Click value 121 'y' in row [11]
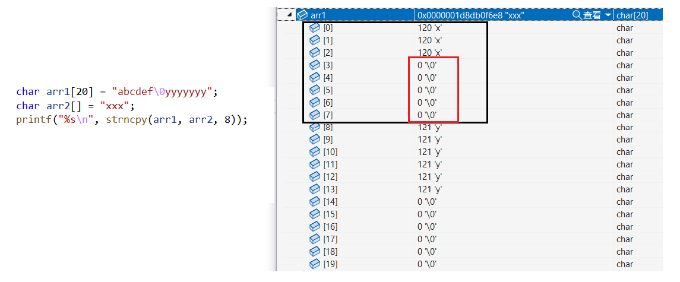The width and height of the screenshot is (680, 282). point(429,164)
